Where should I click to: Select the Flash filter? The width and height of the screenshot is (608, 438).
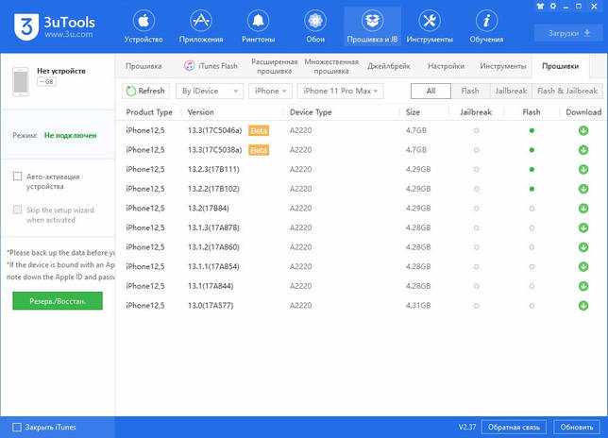click(x=470, y=91)
